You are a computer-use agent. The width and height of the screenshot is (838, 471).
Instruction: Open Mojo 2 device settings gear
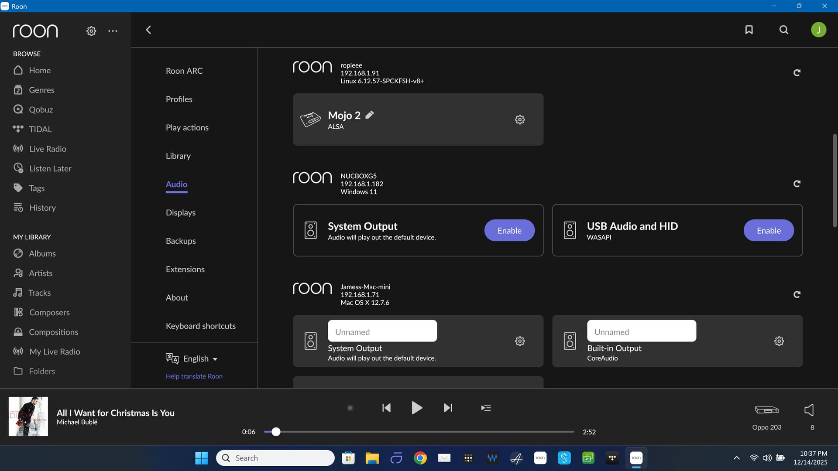(x=519, y=119)
